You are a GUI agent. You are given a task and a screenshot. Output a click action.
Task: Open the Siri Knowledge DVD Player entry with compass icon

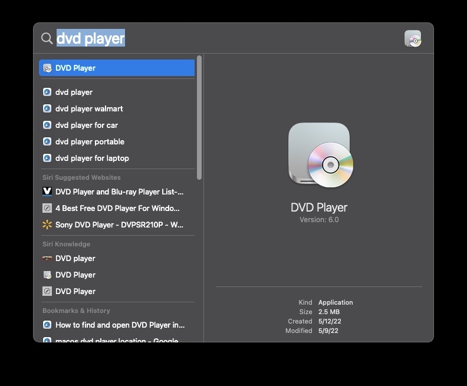117,291
